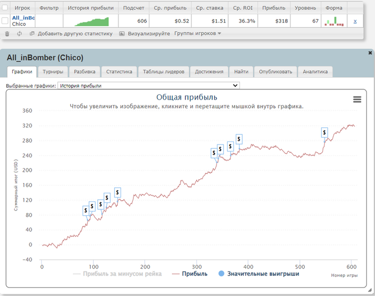Viewport: 375px width, 296px height.
Task: Remove player row with x link
Action: tap(355, 21)
